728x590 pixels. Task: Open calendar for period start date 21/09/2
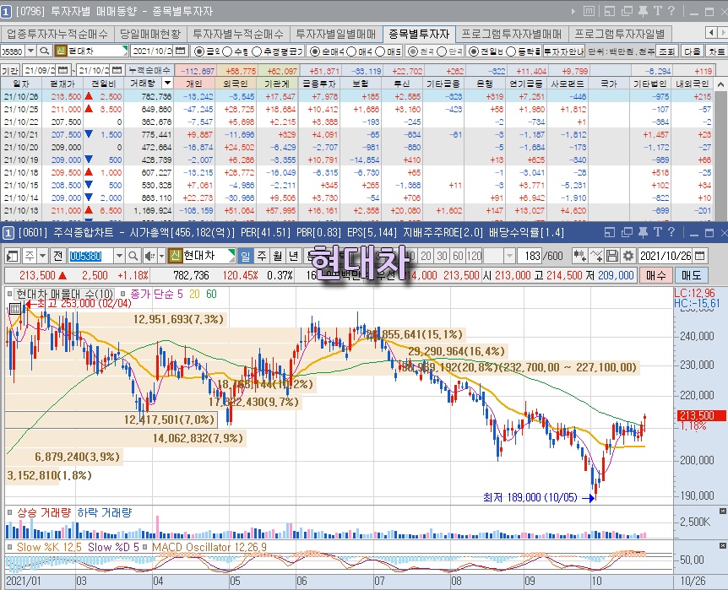(x=63, y=71)
